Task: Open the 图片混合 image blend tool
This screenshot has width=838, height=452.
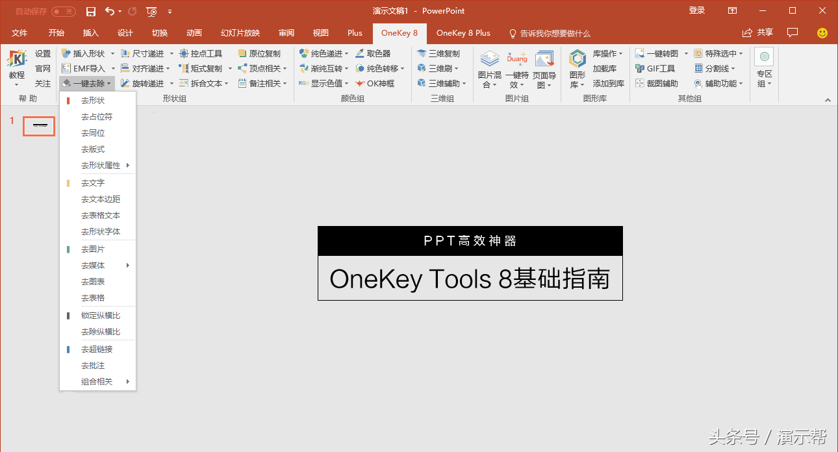Action: click(x=490, y=69)
